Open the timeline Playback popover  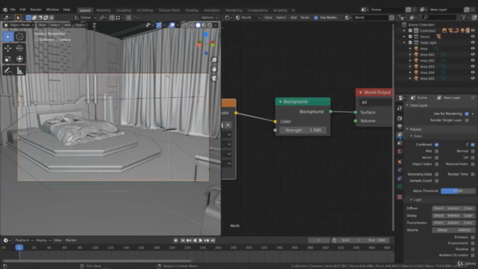point(23,241)
